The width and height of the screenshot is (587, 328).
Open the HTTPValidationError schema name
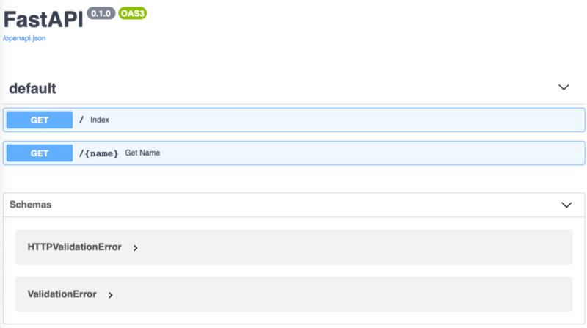tap(74, 247)
